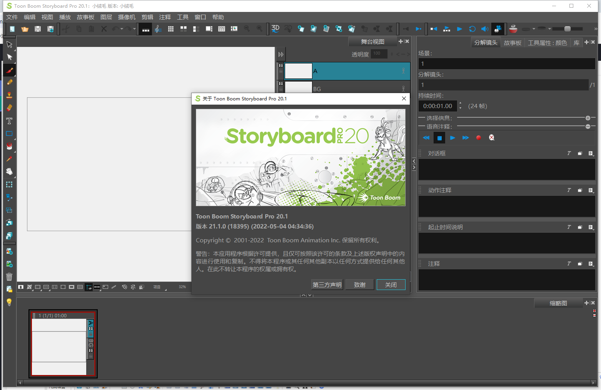
Task: Click the Play button in top toolbar
Action: tap(459, 29)
